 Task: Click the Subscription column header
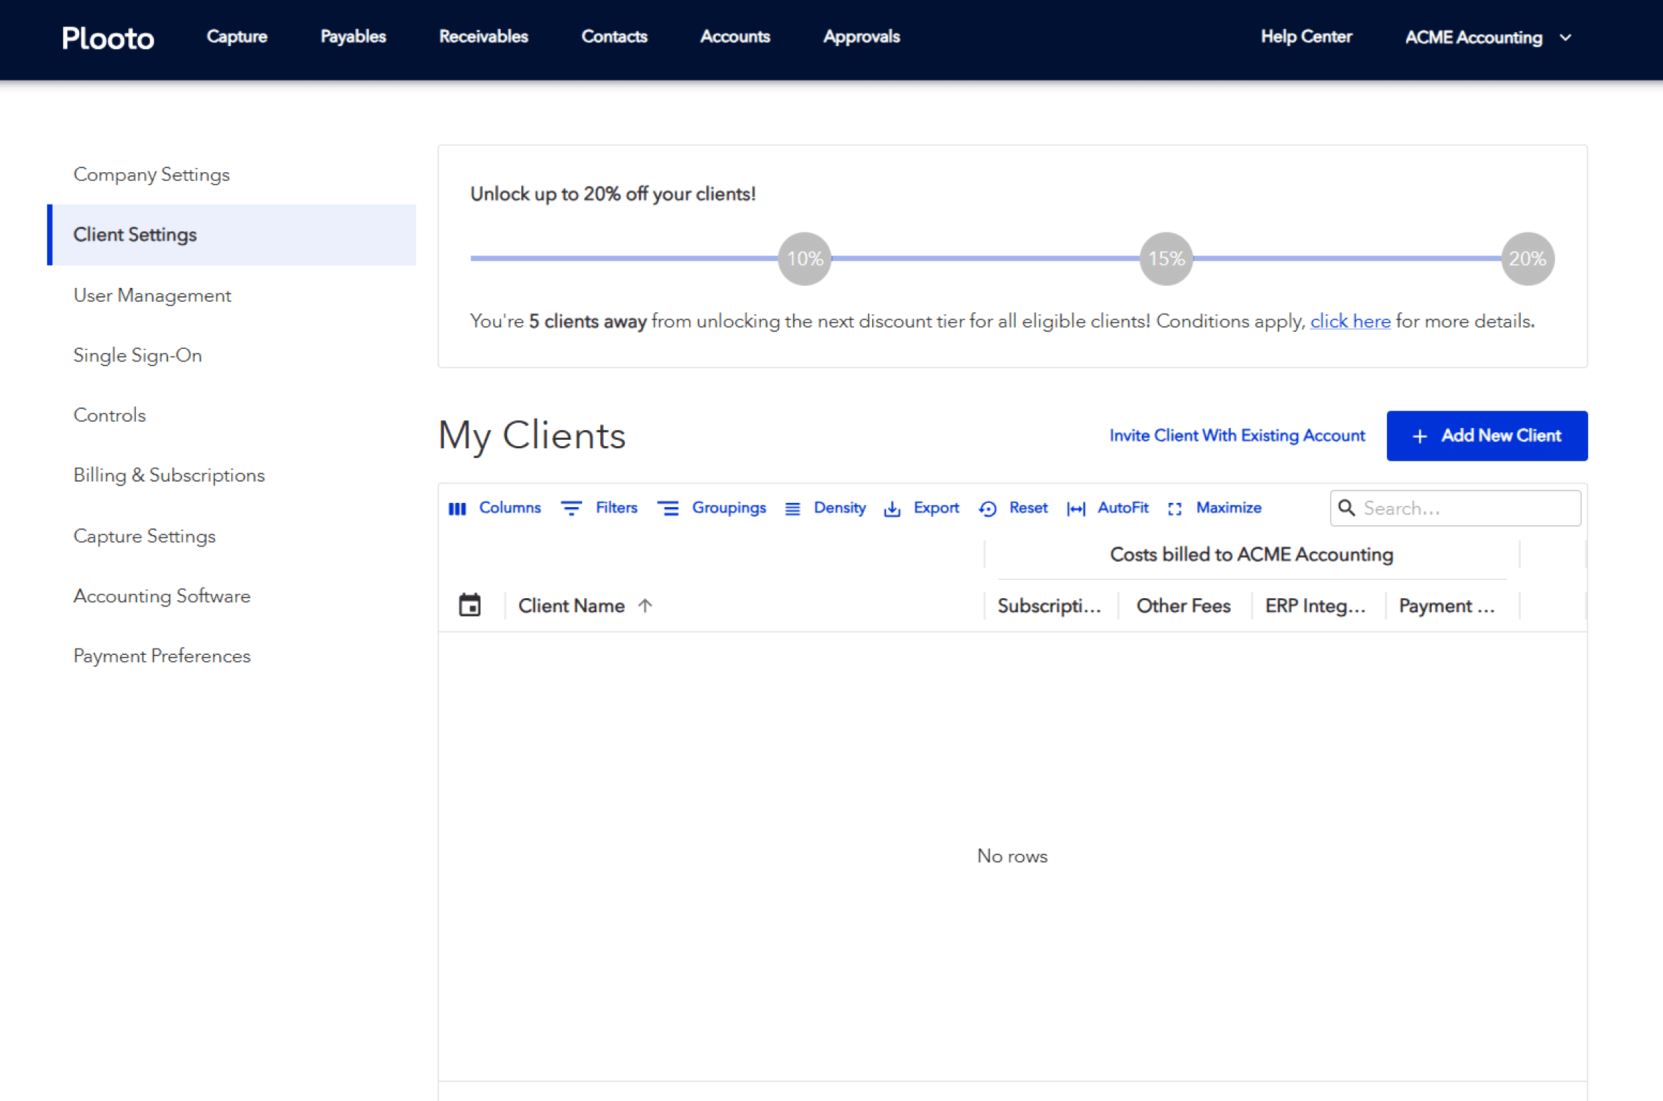click(1049, 605)
